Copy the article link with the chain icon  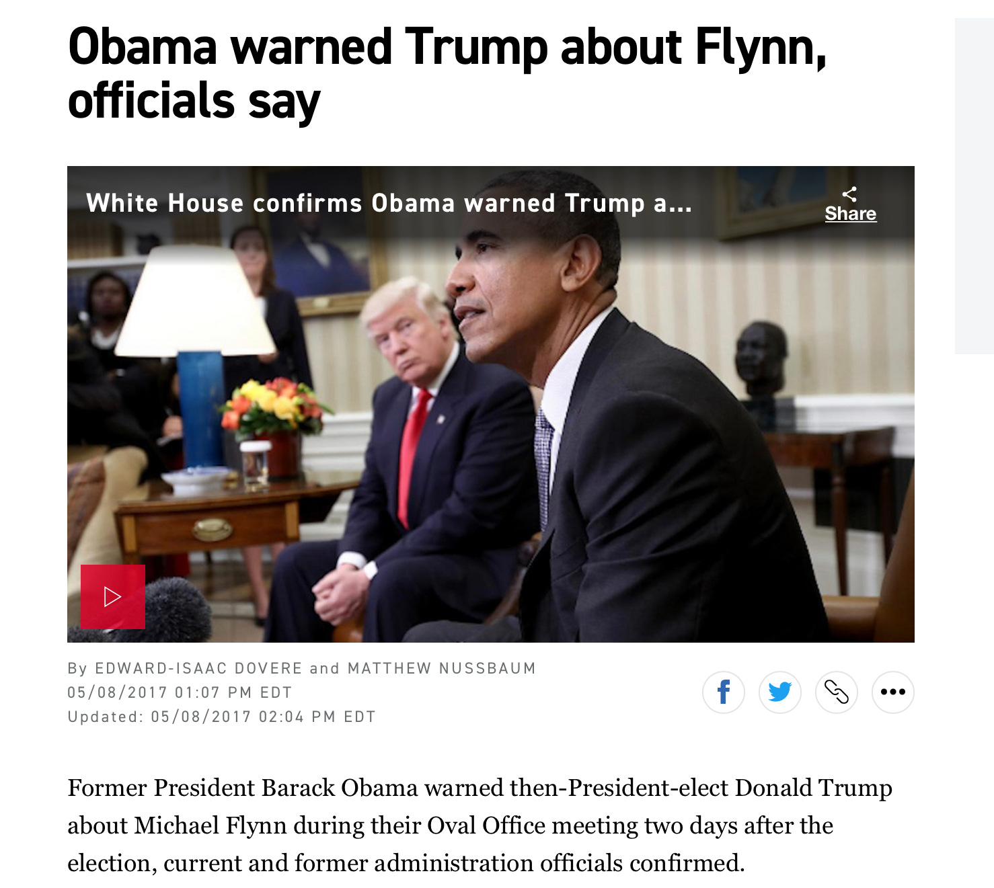click(x=837, y=692)
